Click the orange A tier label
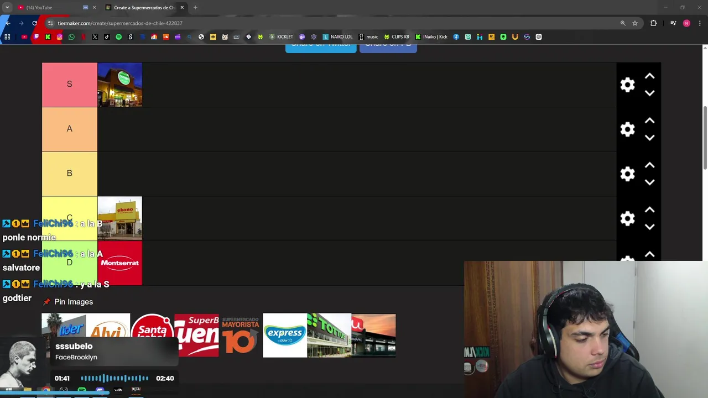The width and height of the screenshot is (708, 398). pyautogui.click(x=69, y=129)
